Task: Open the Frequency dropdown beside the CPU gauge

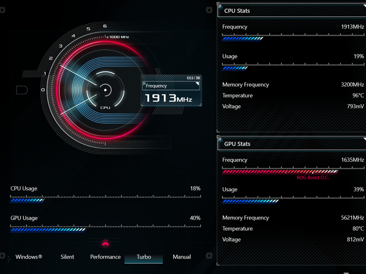Action: pos(171,86)
